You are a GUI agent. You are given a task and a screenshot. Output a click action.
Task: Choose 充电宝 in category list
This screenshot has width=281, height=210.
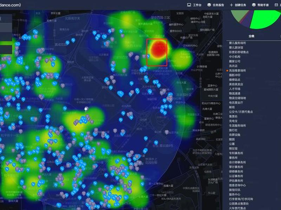[233, 121]
